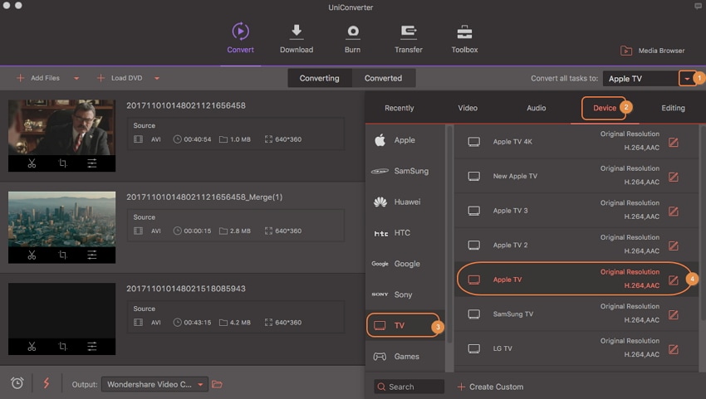The width and height of the screenshot is (706, 399).
Task: Edit Apple TV 4K preset settings
Action: click(x=674, y=142)
